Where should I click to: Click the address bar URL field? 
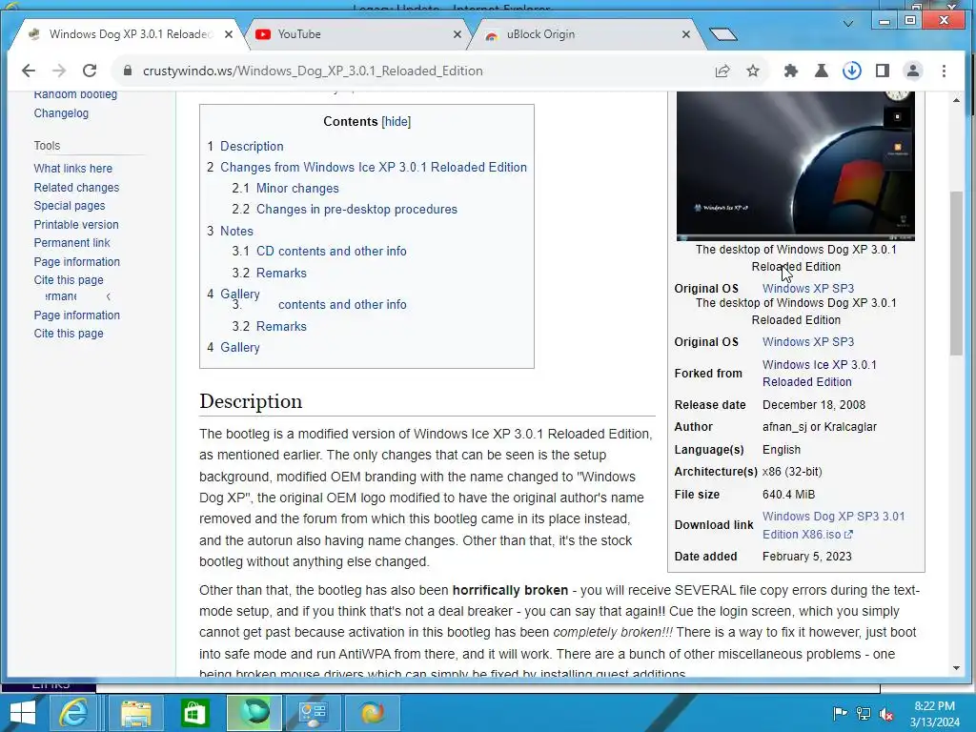tap(411, 71)
